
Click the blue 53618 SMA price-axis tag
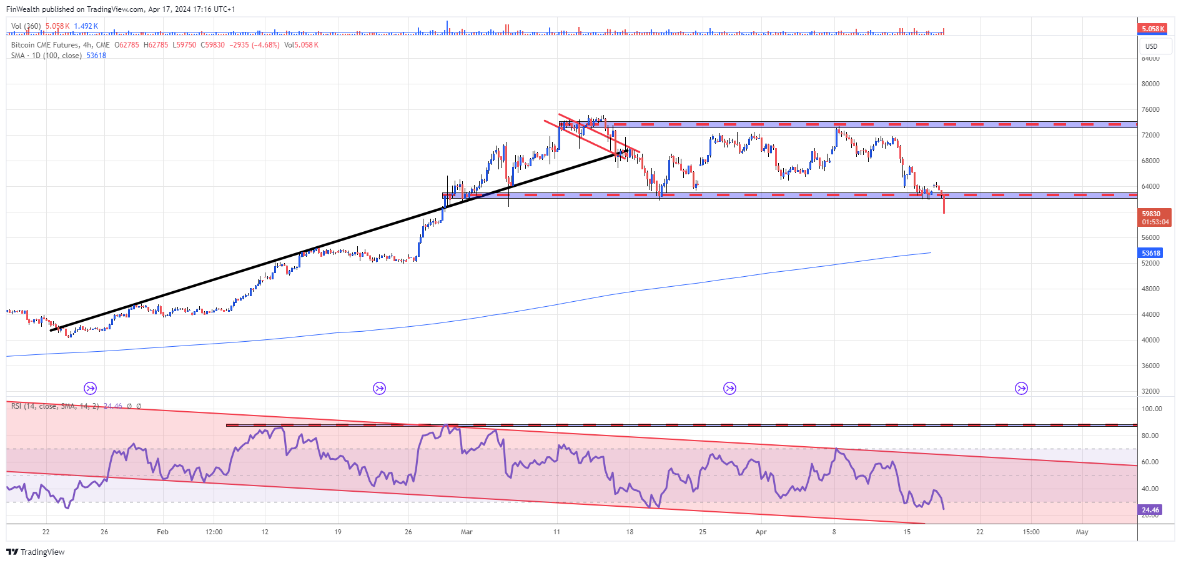pos(1151,253)
